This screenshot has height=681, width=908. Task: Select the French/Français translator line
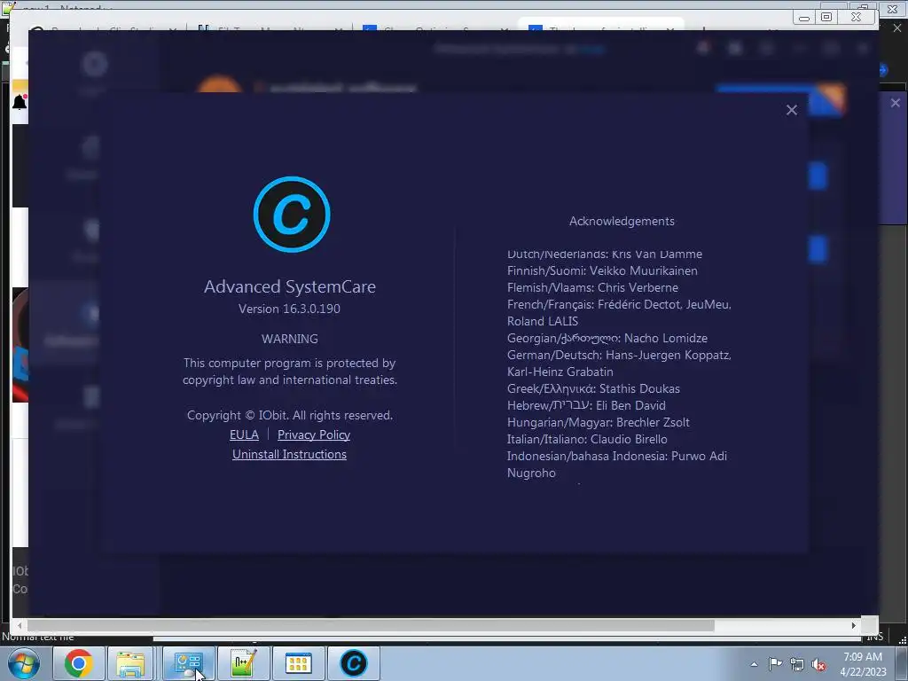click(619, 313)
